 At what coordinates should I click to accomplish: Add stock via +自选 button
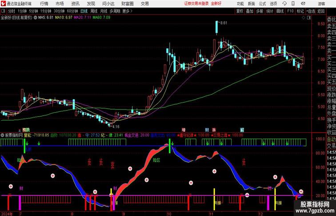coord(311,11)
